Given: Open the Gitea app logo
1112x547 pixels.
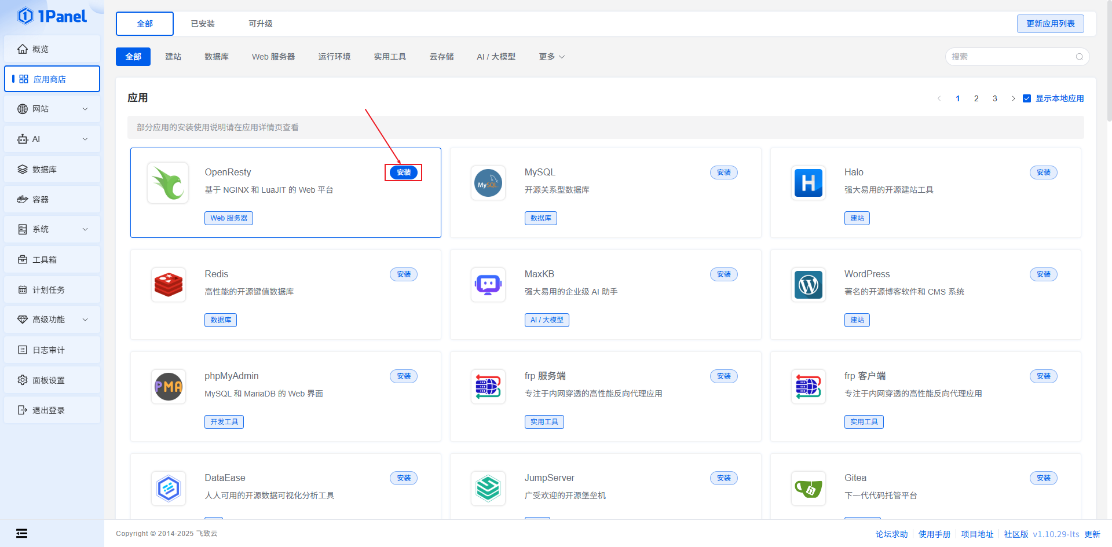Looking at the screenshot, I should 809,489.
